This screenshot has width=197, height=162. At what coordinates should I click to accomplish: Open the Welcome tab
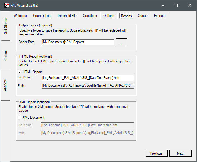point(20,16)
